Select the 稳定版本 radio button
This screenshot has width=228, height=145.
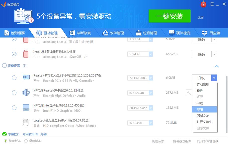pos(5,141)
